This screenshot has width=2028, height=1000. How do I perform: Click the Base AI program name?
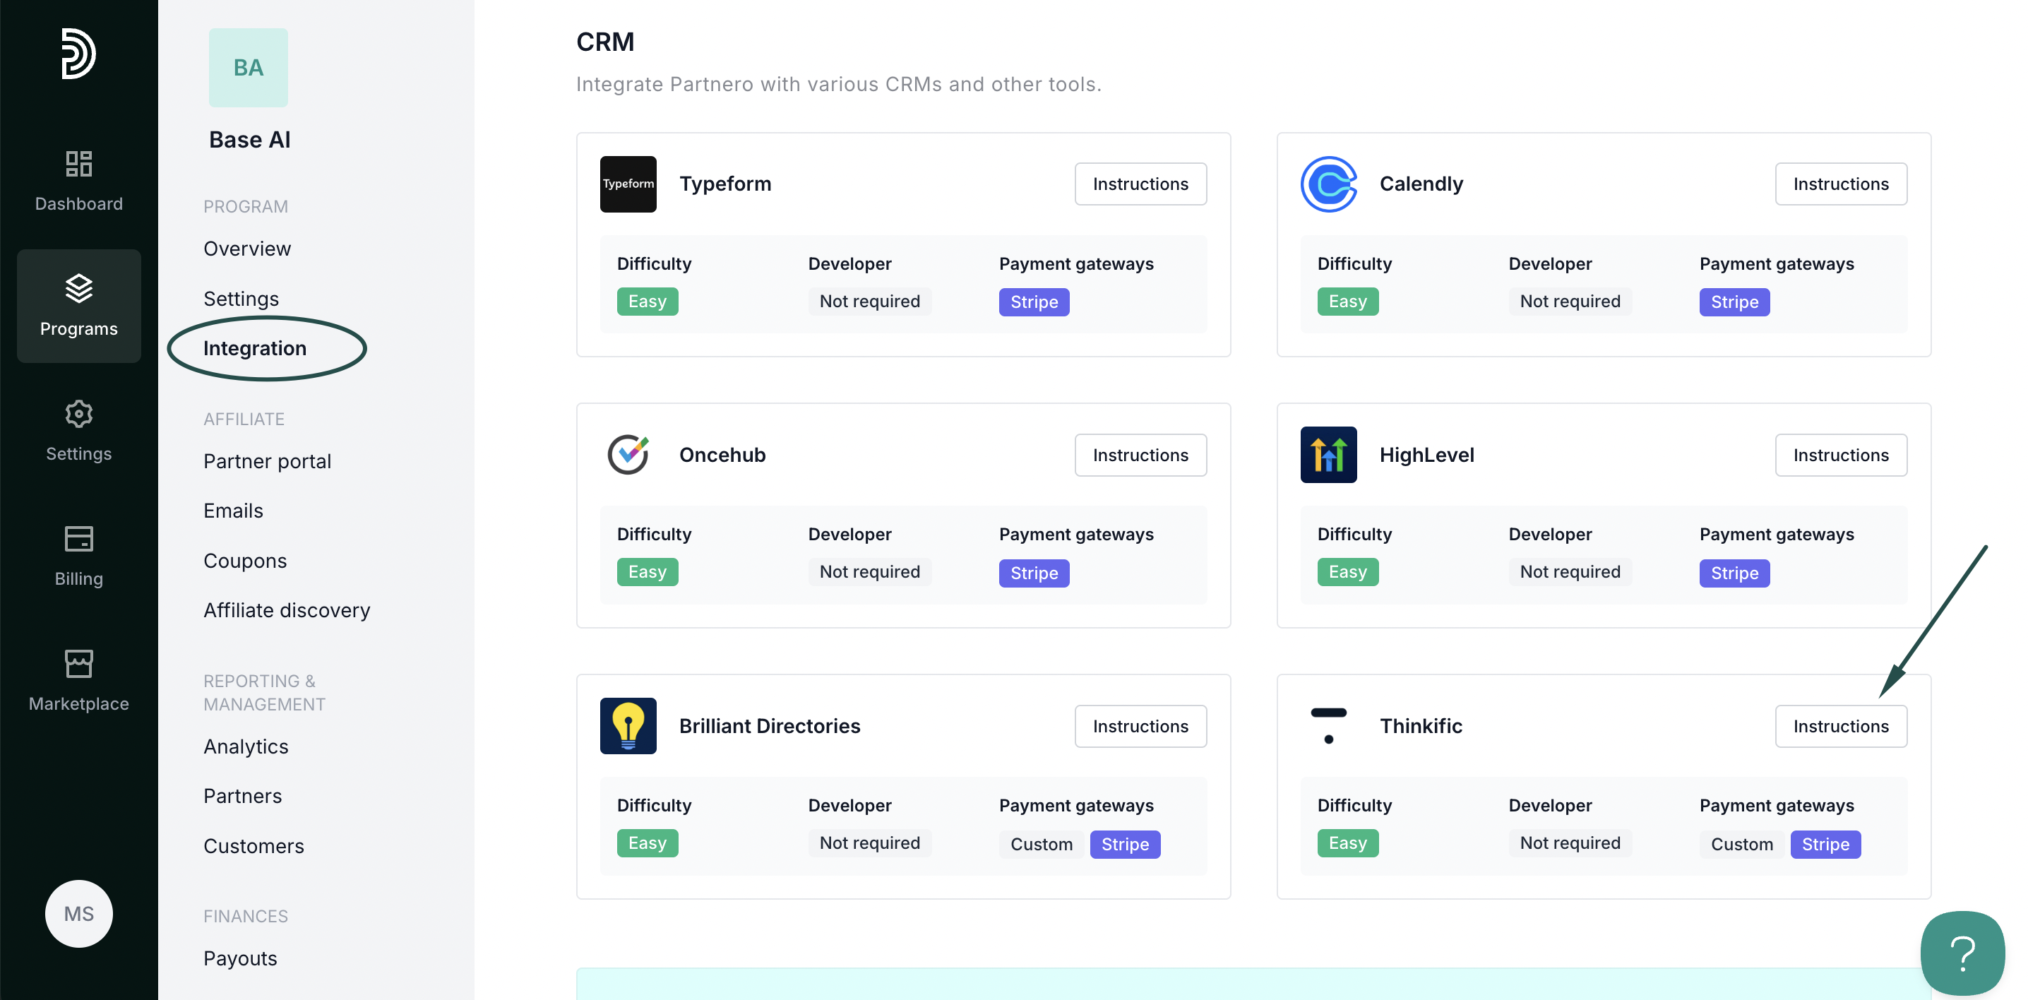249,139
